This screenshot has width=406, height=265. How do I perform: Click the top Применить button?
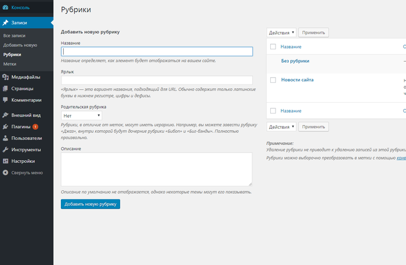tap(314, 32)
